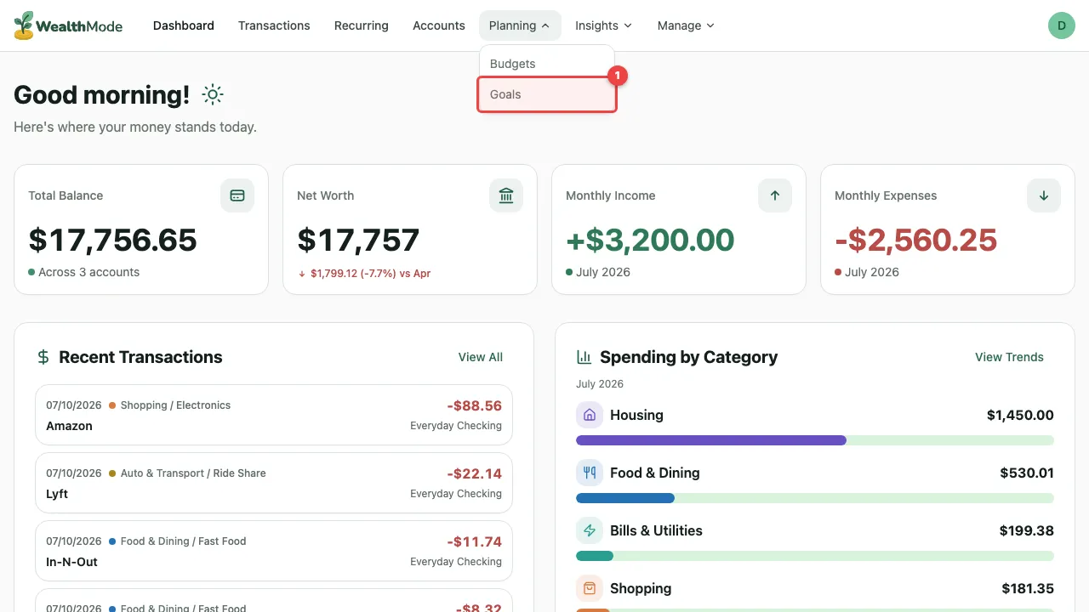The image size is (1089, 612).
Task: Click the Food & Dining progress bar
Action: [x=815, y=498]
